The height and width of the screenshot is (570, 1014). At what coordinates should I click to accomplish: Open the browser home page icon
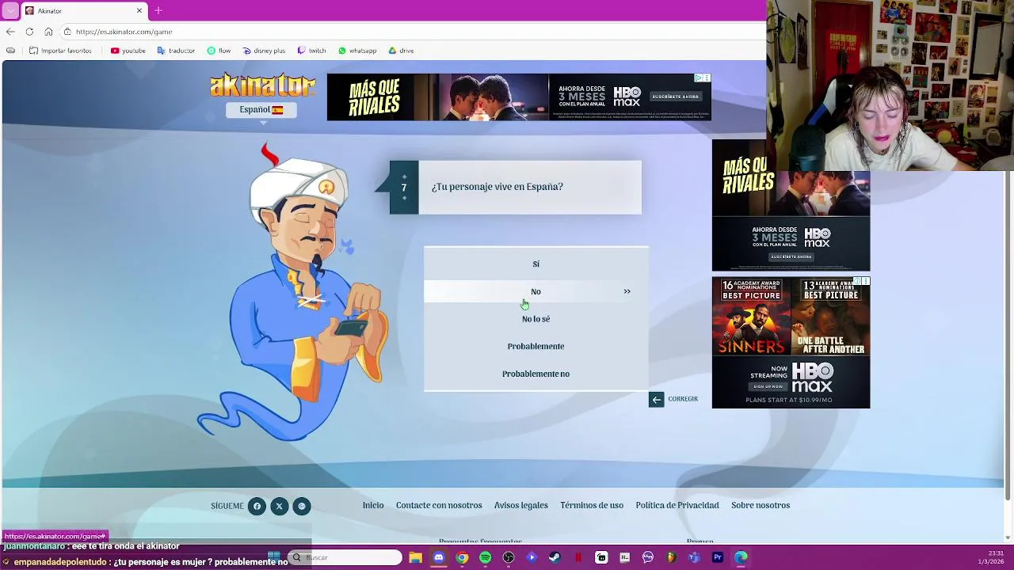(48, 32)
